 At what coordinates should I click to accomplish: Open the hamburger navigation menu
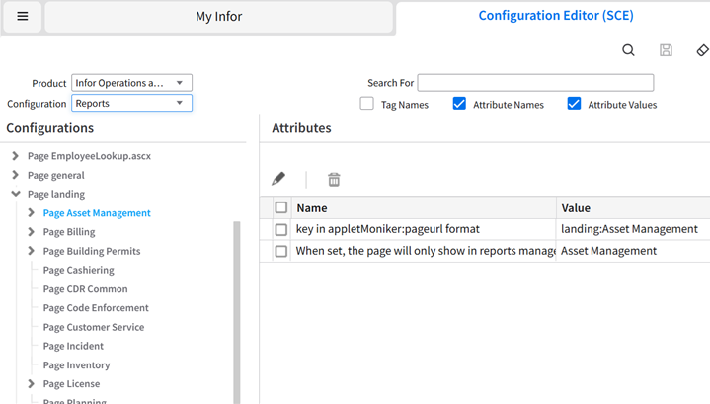[x=23, y=17]
